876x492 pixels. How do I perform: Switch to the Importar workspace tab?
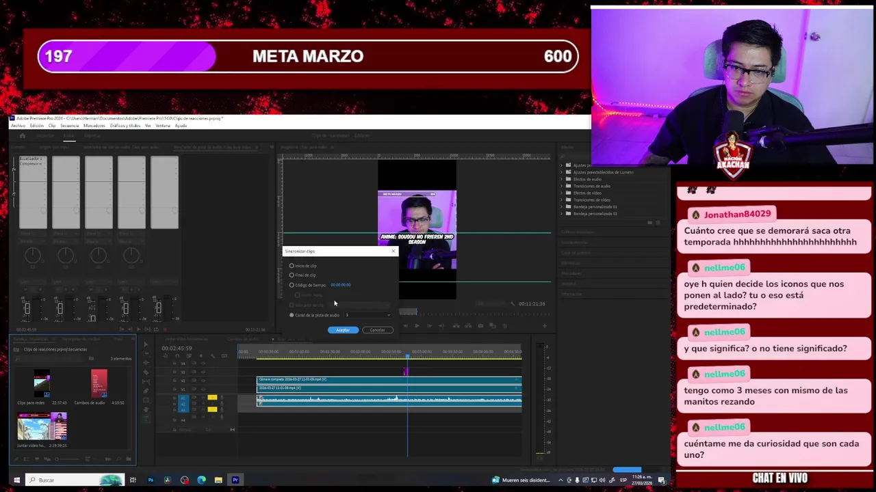click(45, 135)
